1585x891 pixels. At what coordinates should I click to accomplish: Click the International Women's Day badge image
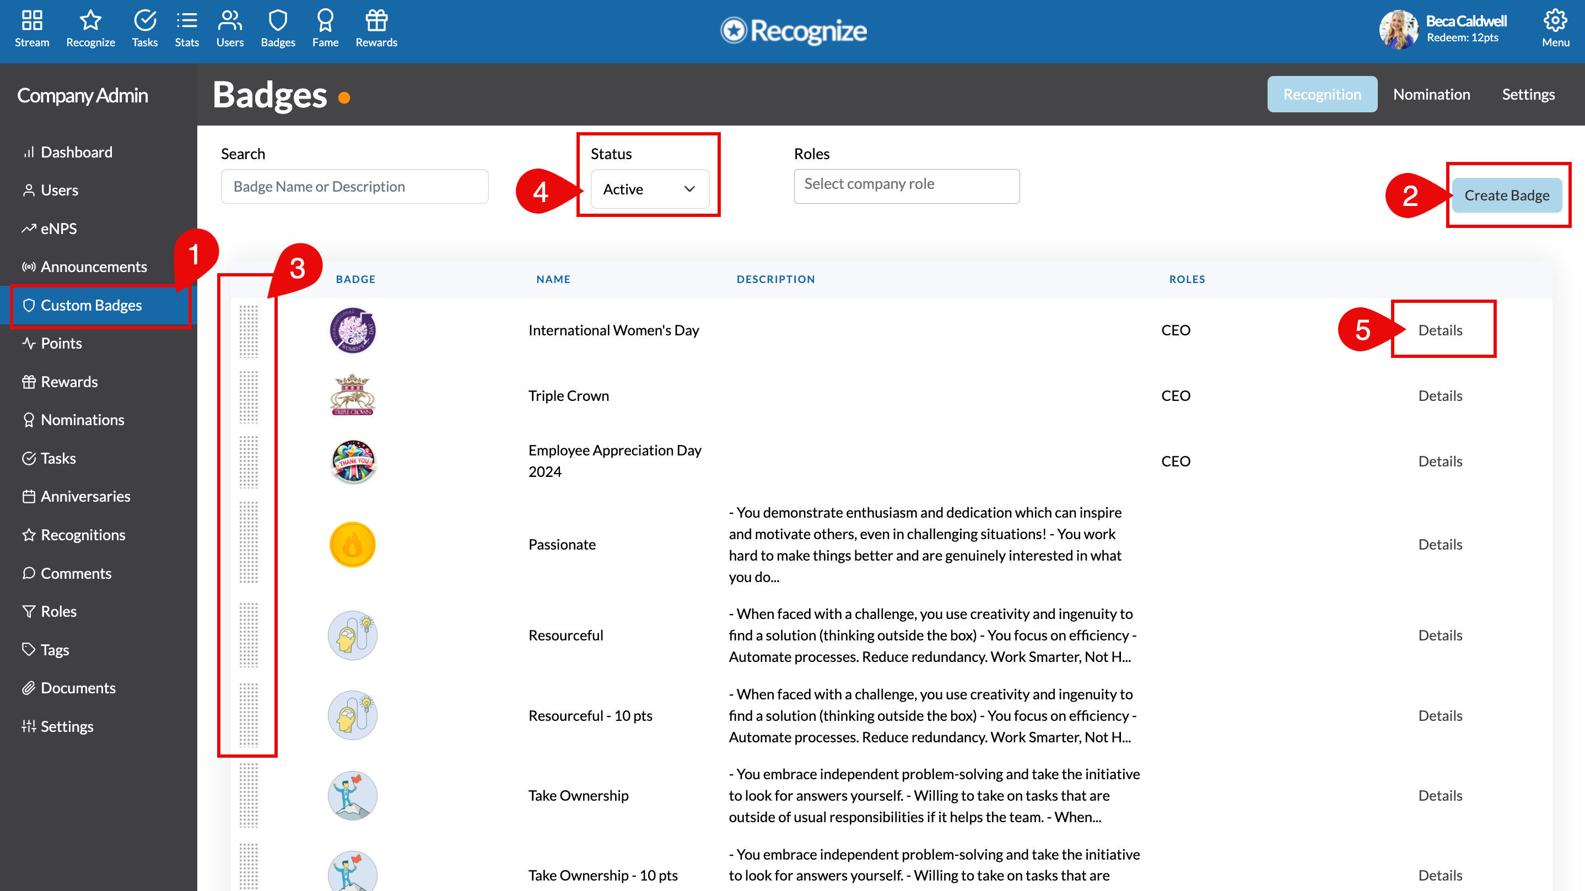tap(353, 330)
